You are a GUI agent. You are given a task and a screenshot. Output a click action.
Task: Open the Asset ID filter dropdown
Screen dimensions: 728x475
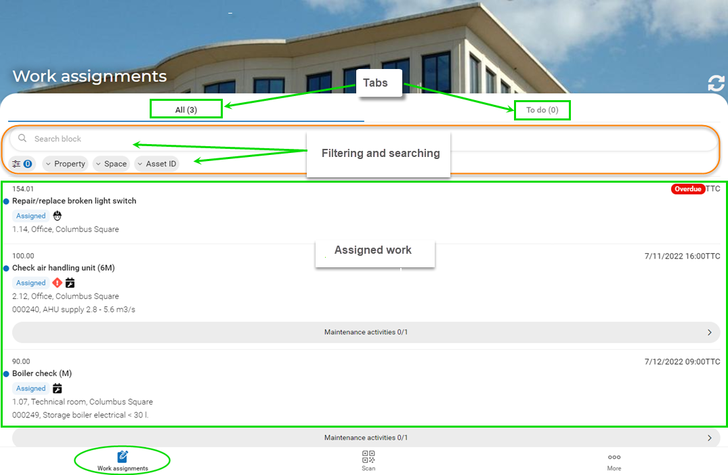156,163
